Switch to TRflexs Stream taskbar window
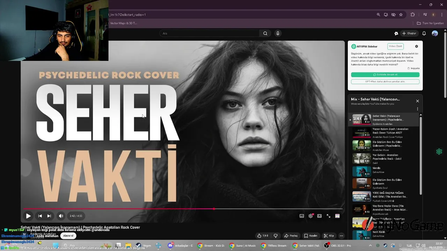This screenshot has width=447, height=251. [x=275, y=246]
